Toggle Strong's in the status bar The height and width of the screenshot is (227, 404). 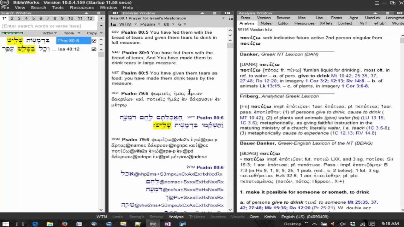tap(136, 217)
